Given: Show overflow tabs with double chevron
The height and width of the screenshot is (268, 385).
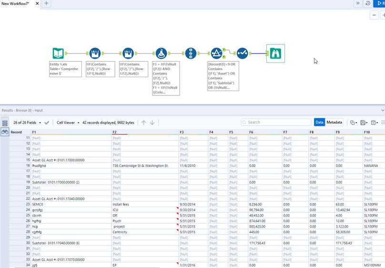Looking at the screenshot, I should pyautogui.click(x=358, y=3).
